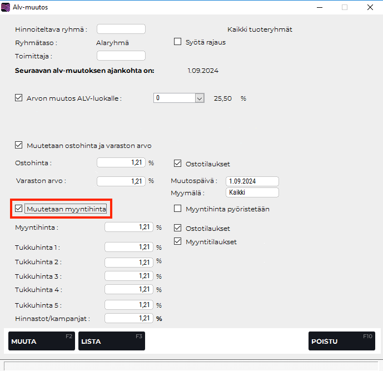The image size is (383, 371).
Task: Click the Hinnastot/kampanjat percentage field
Action: coord(128,318)
